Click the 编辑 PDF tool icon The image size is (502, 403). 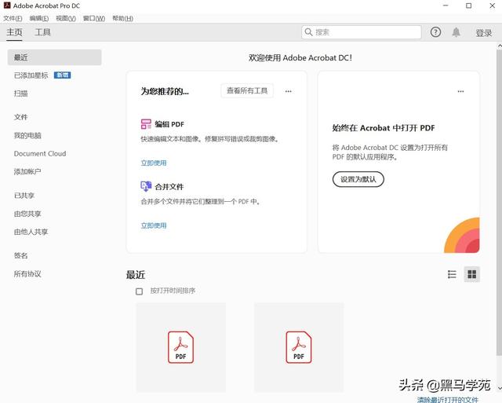coord(146,124)
